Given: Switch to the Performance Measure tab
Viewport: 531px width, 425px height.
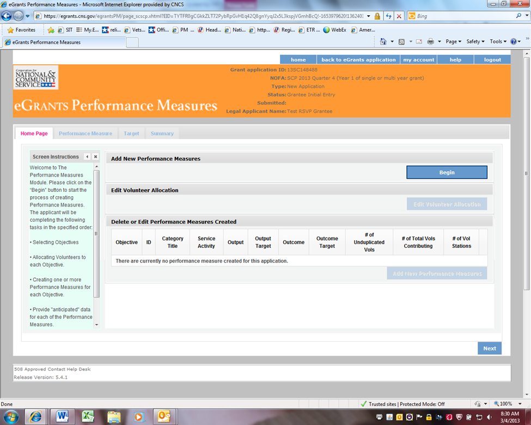Looking at the screenshot, I should coord(86,133).
